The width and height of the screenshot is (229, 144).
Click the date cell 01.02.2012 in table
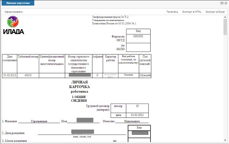click(x=10, y=75)
